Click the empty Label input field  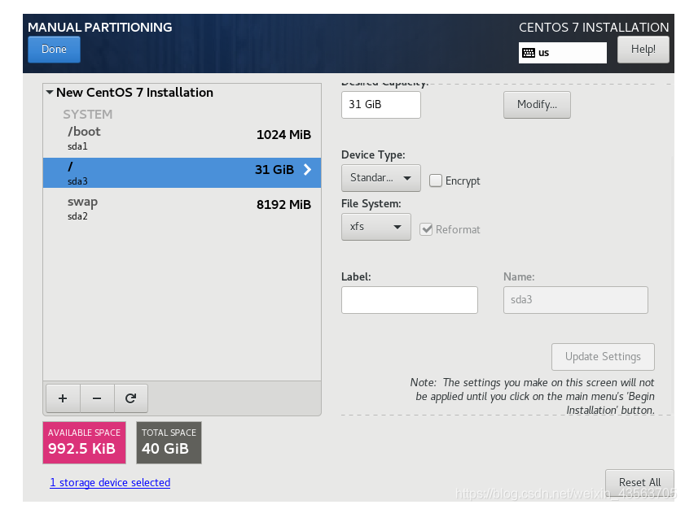(410, 300)
